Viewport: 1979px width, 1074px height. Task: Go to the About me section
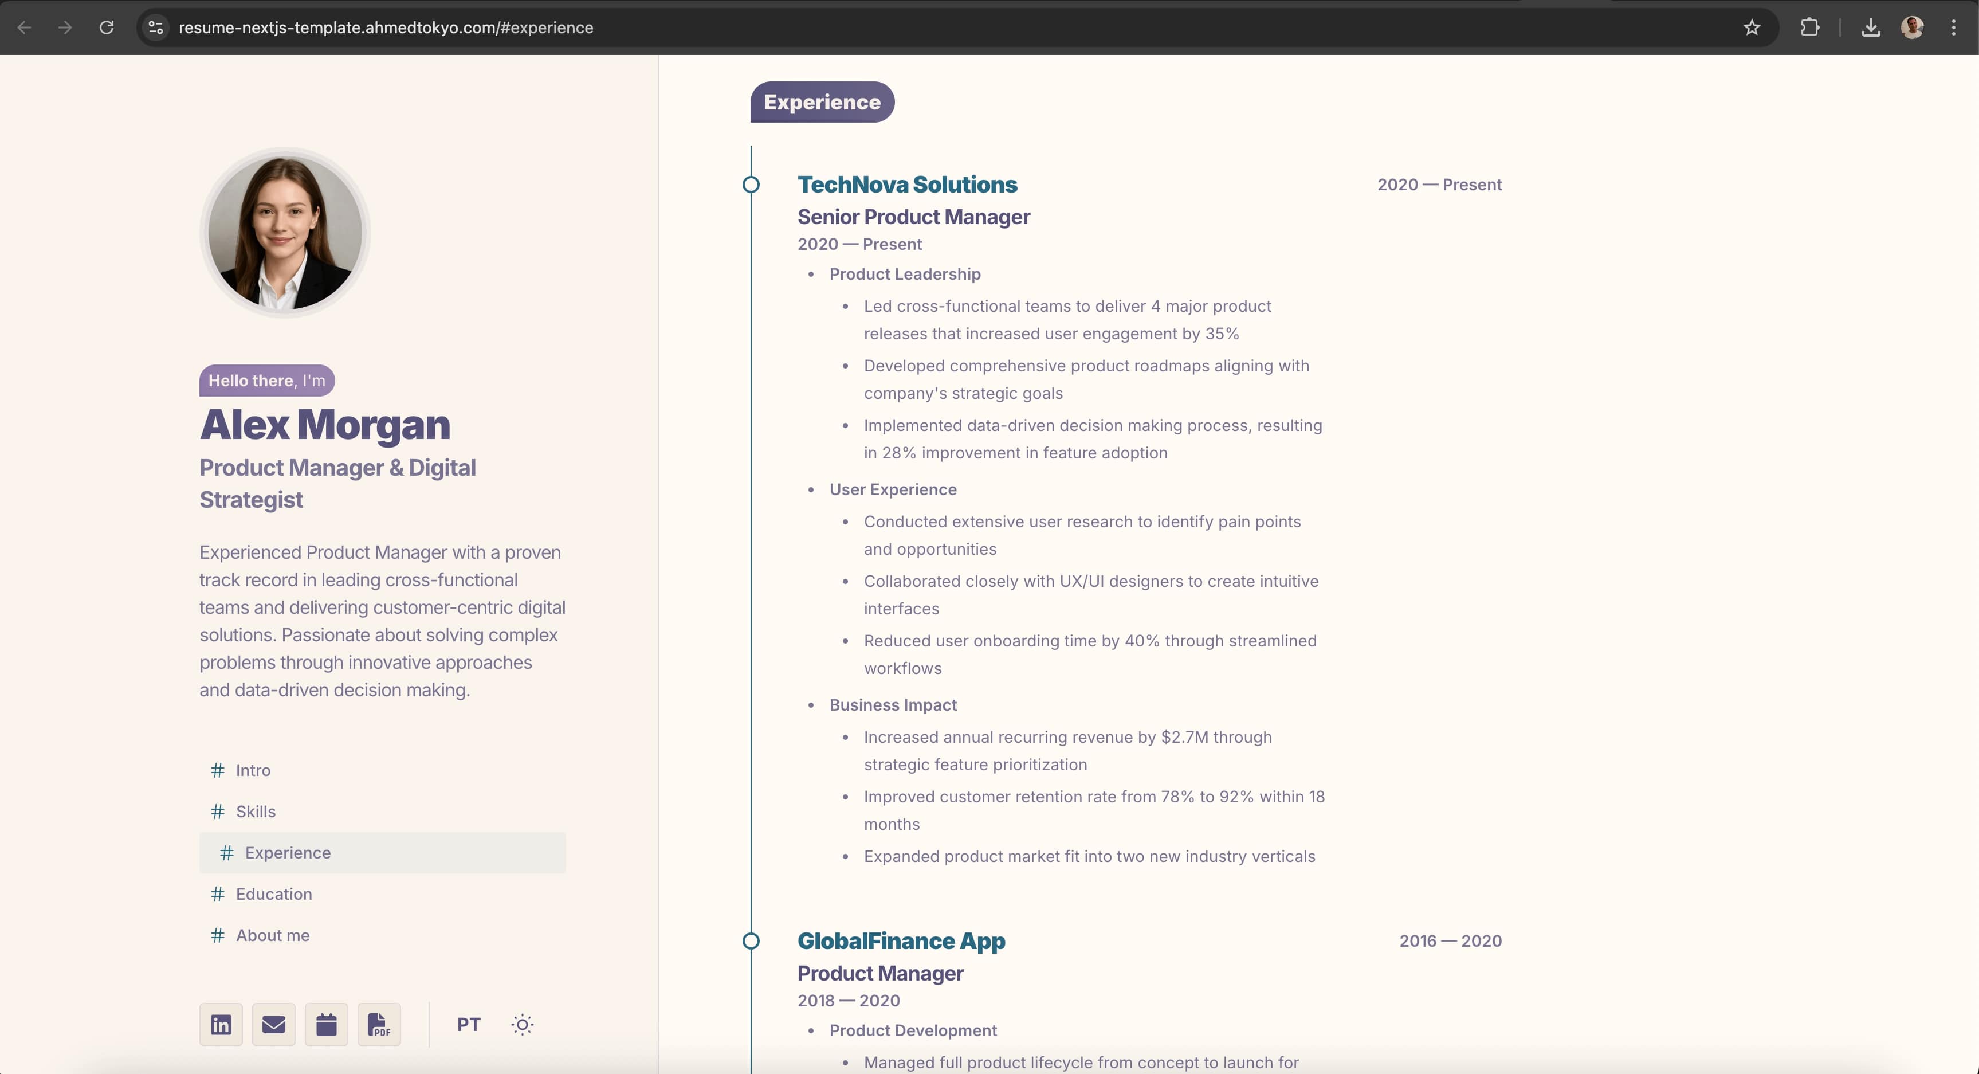tap(272, 934)
